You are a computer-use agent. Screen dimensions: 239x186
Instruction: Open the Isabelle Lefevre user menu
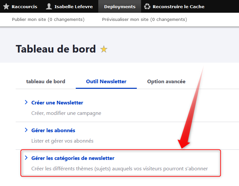[73, 7]
